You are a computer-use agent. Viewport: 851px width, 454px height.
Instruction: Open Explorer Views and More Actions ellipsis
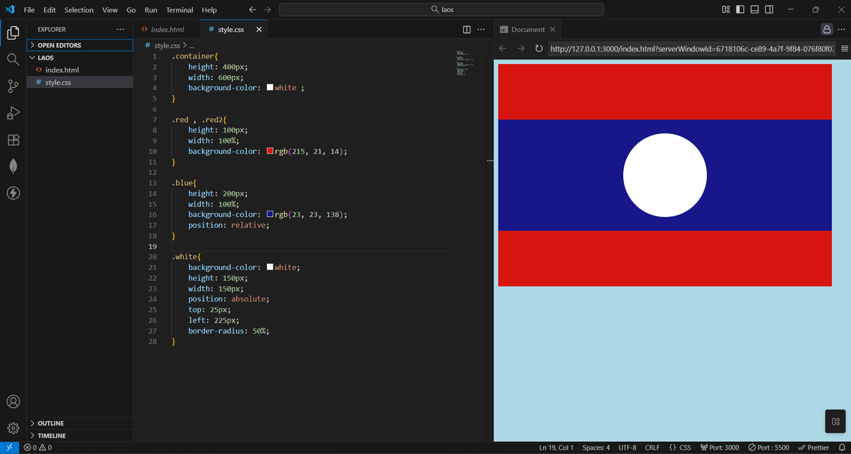click(x=120, y=29)
